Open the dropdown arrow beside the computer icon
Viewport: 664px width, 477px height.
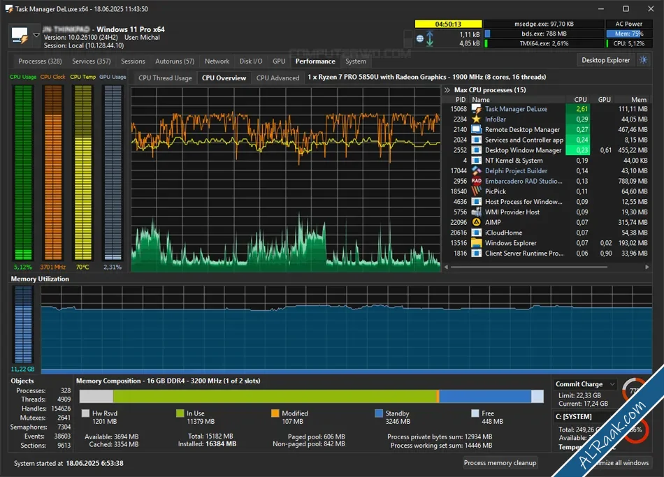point(36,35)
